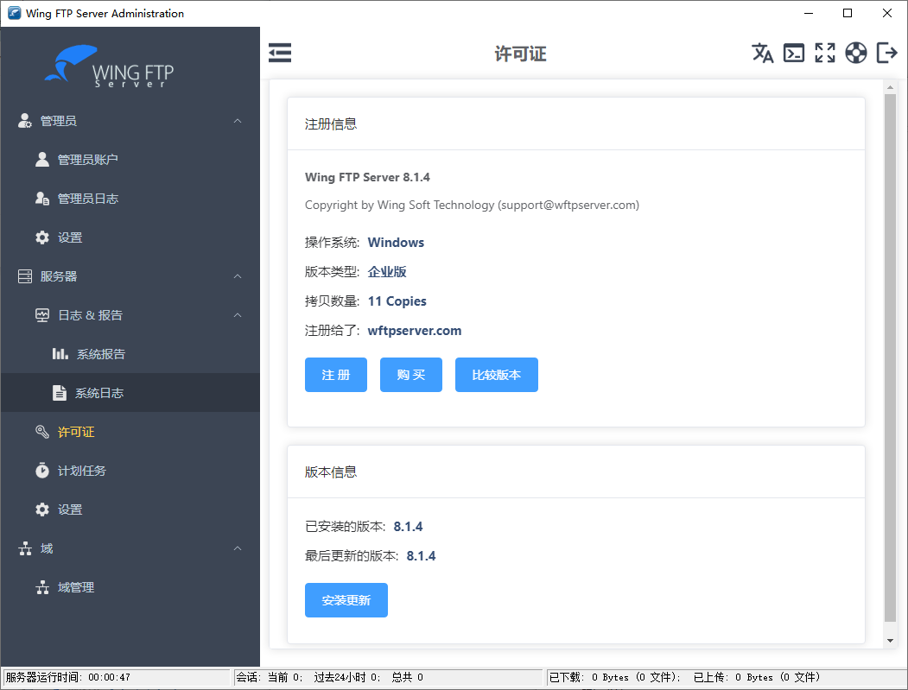Collapse the 日志 & 报告 section
Viewport: 908px width, 690px height.
[x=237, y=314]
